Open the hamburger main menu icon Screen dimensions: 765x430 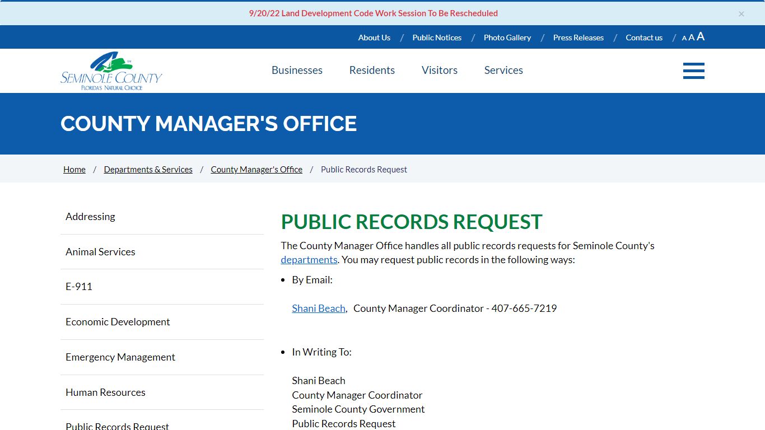[693, 71]
